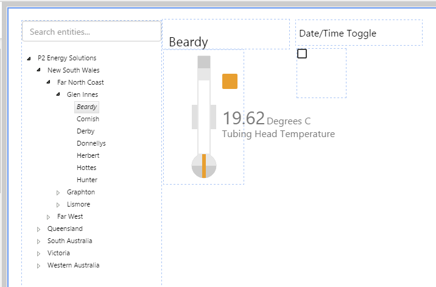Expand the Lismore tree node
The width and height of the screenshot is (436, 287).
58,205
